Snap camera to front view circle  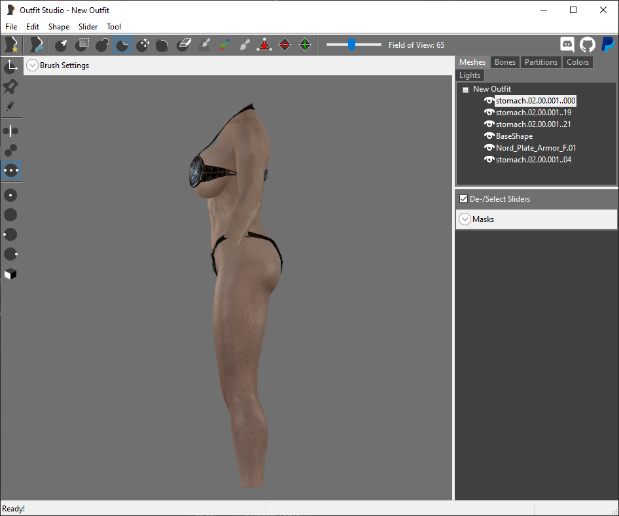pyautogui.click(x=10, y=195)
